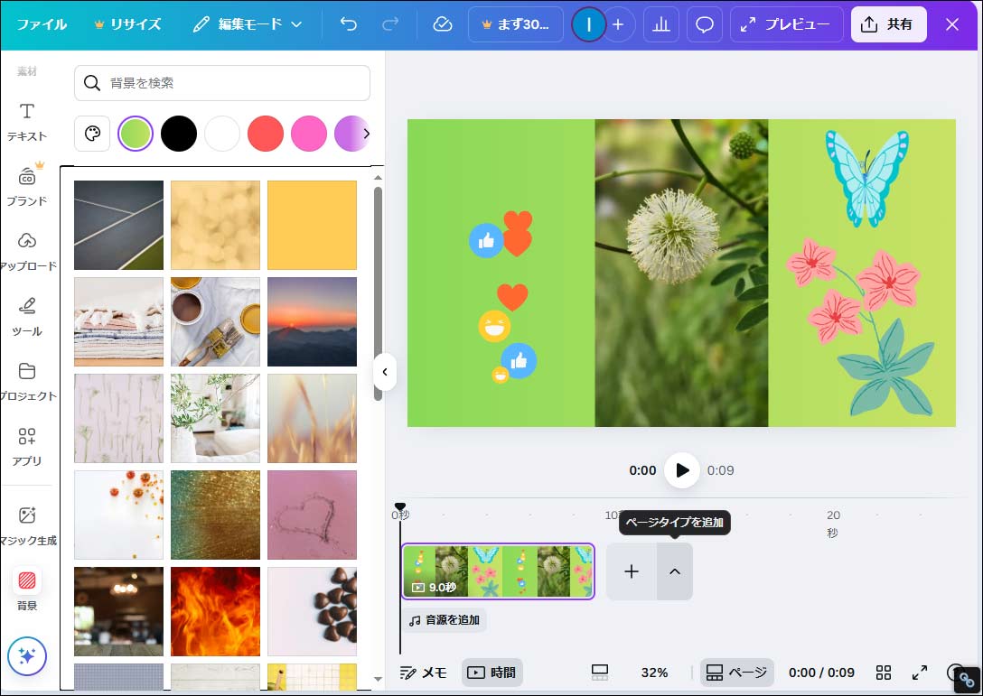Add a new page with the plus button

point(632,571)
